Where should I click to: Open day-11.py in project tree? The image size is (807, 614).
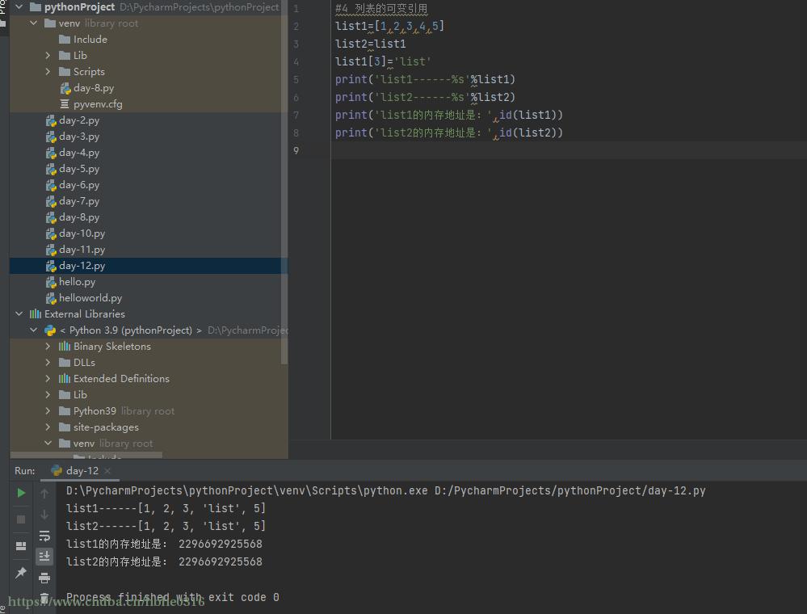tap(82, 249)
